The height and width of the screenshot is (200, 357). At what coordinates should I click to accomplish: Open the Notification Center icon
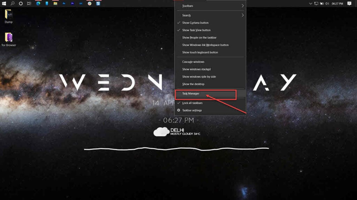[x=349, y=3]
